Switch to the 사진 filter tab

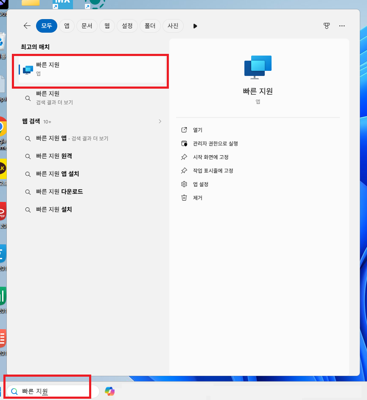coord(173,26)
